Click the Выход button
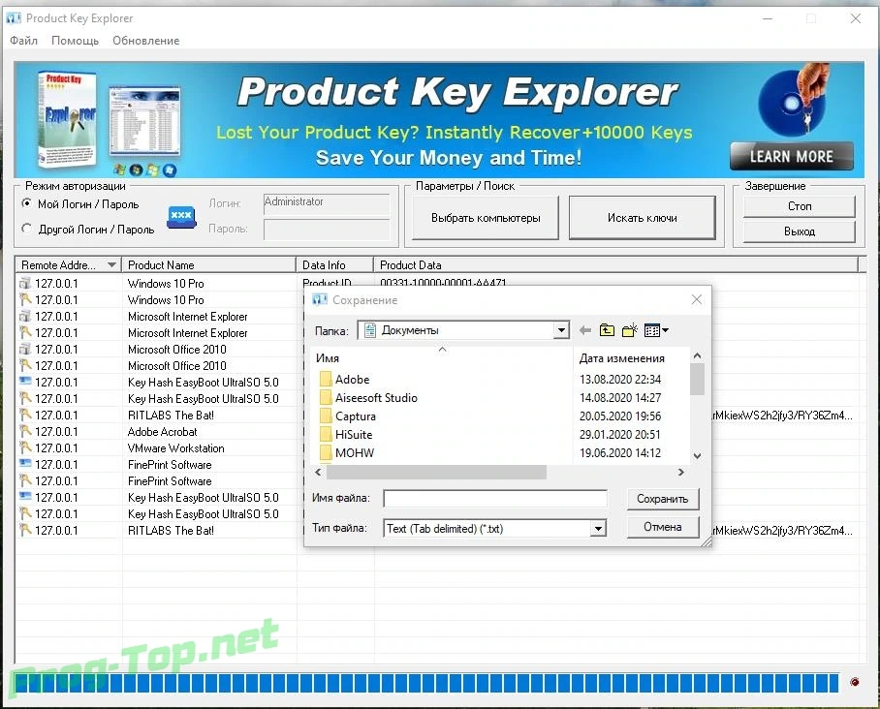Viewport: 880px width, 709px height. (x=800, y=231)
